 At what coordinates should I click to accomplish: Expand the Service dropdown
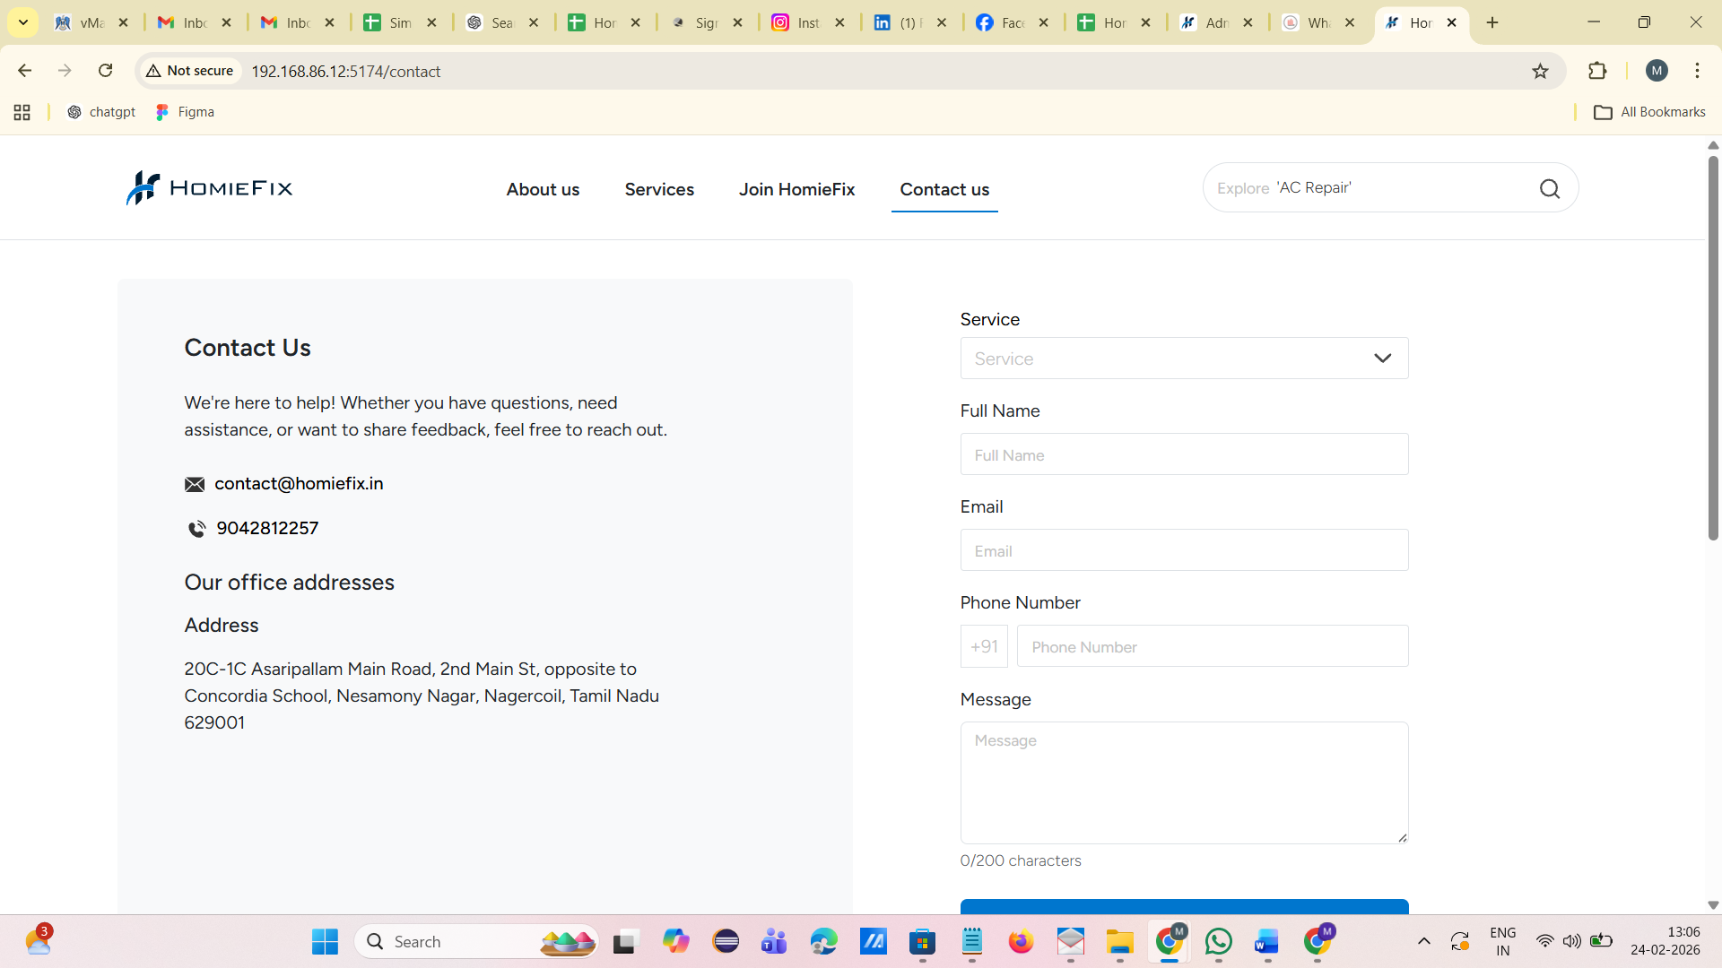pos(1184,359)
